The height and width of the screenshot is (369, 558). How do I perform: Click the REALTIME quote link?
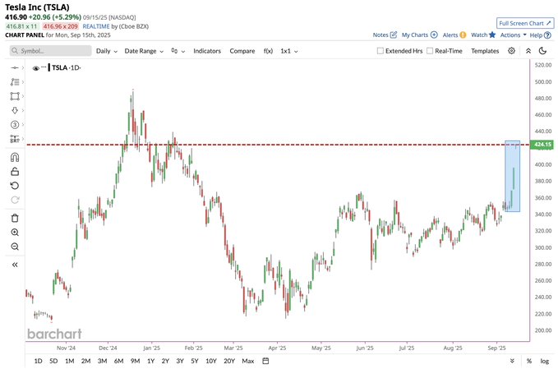pyautogui.click(x=96, y=26)
